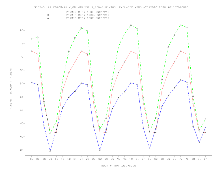224x173 pixels.
Task: Click x-axis forecast hour label 27
Action: click(87, 159)
